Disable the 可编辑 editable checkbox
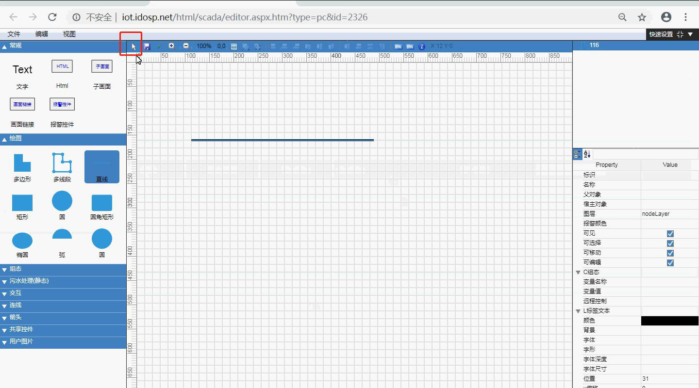The height and width of the screenshot is (388, 699). pyautogui.click(x=670, y=263)
